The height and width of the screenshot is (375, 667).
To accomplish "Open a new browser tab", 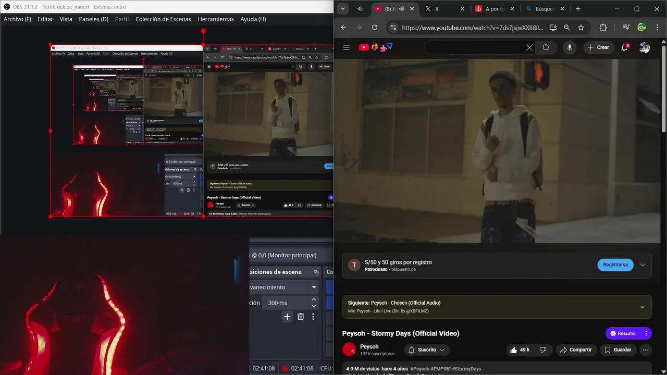I will click(x=578, y=9).
